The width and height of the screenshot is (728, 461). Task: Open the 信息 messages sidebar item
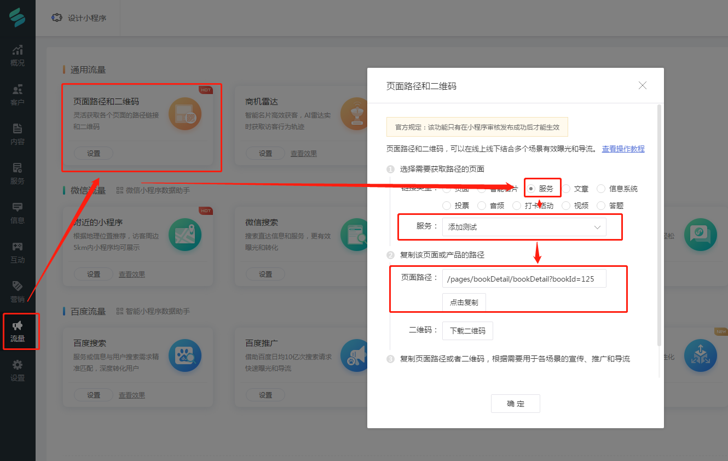pyautogui.click(x=18, y=213)
